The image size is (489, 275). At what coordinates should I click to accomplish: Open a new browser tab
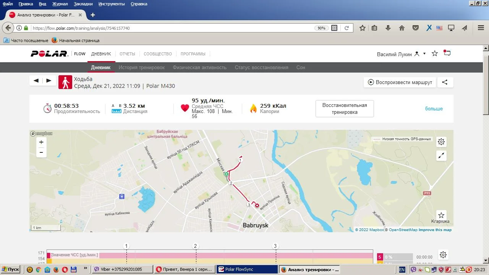point(92,15)
